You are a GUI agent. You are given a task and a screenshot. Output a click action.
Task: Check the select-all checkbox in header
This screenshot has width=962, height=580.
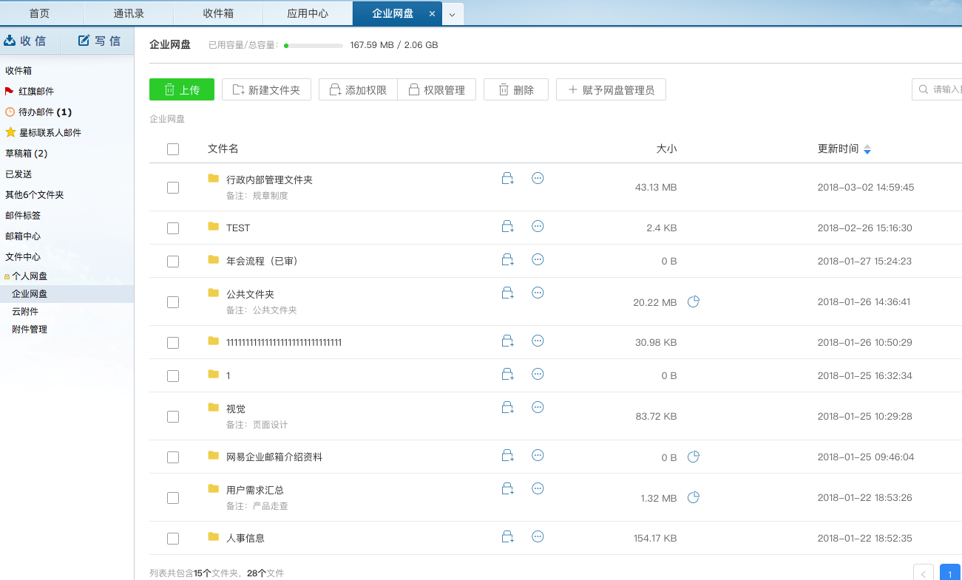click(173, 149)
